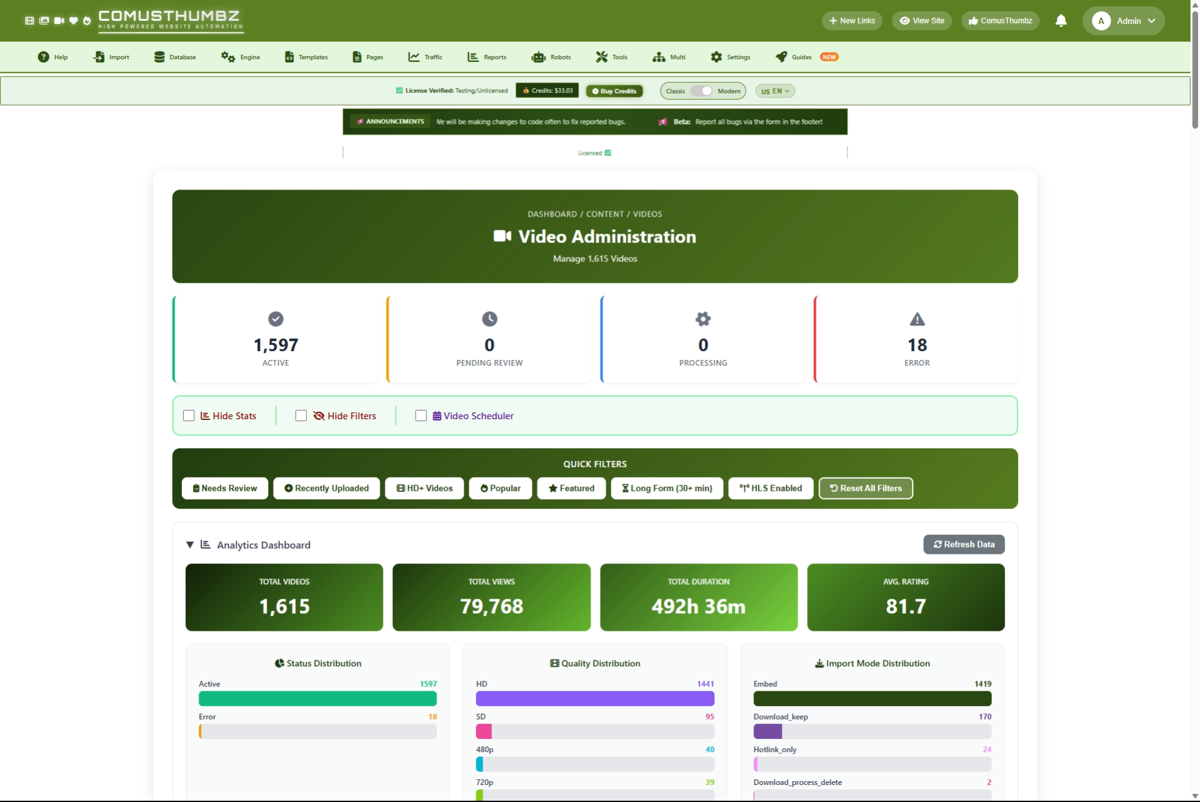The image size is (1200, 802).
Task: Open the US EN language dropdown
Action: click(x=775, y=91)
